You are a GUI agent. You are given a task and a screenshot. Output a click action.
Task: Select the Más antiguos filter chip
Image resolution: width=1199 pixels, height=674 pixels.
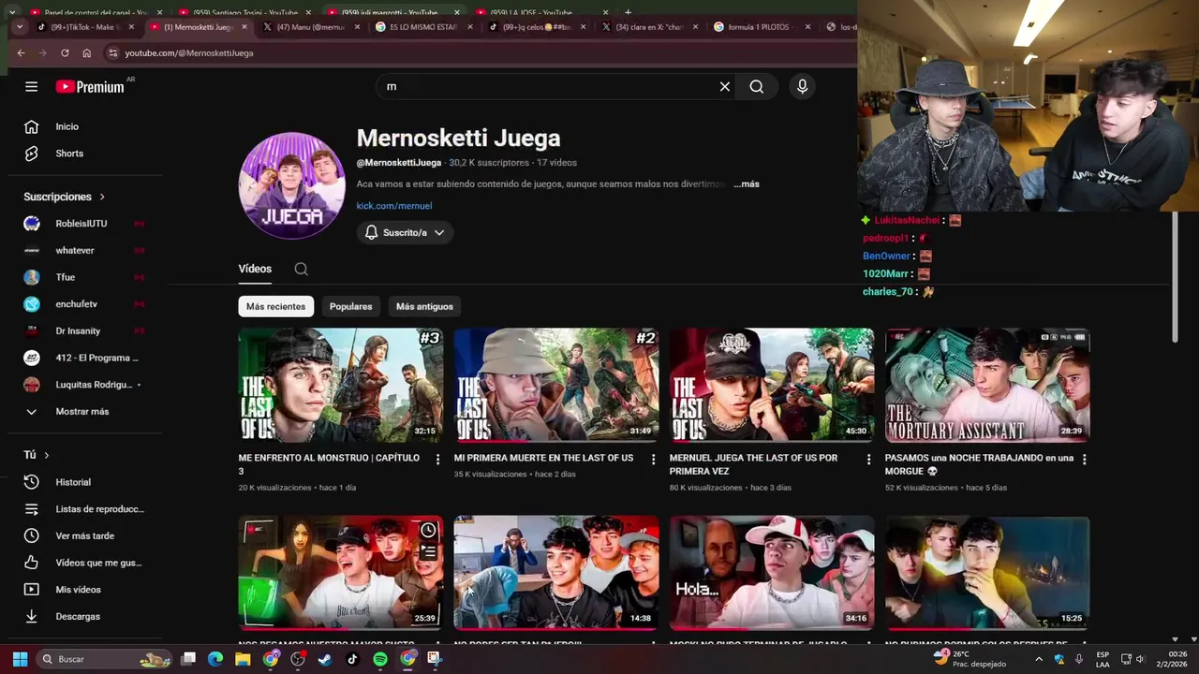pos(424,306)
